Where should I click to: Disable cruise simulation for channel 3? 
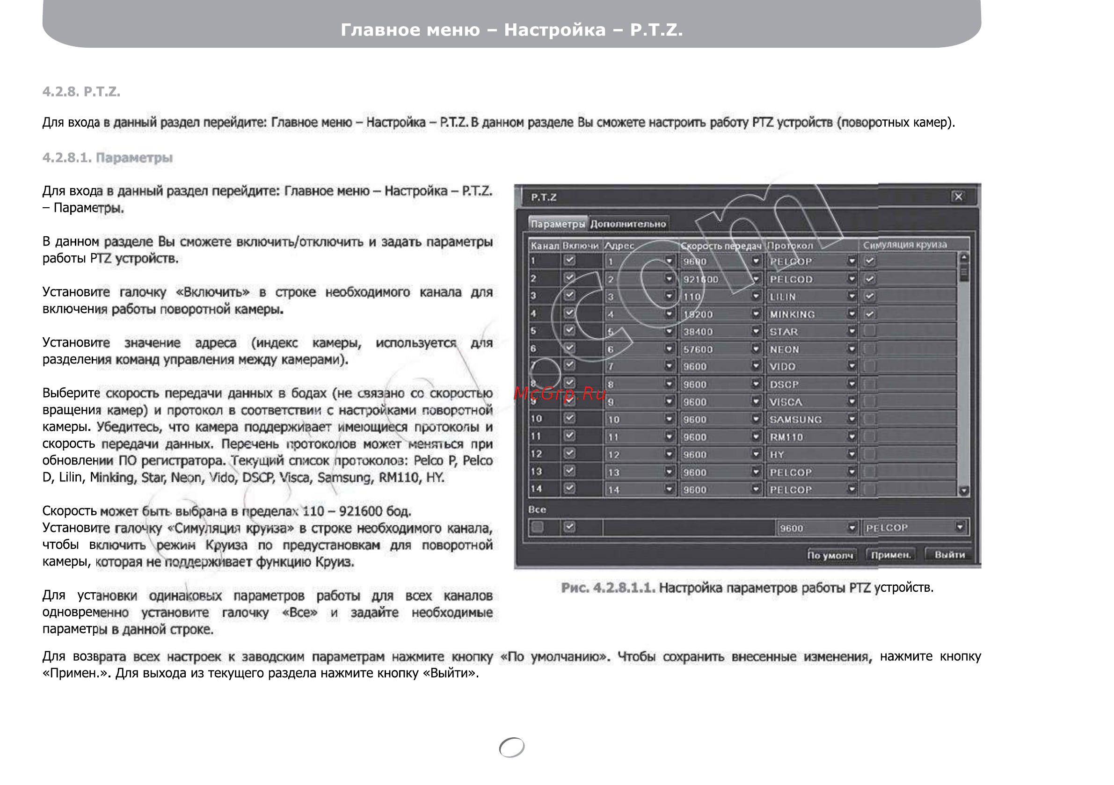pyautogui.click(x=869, y=296)
